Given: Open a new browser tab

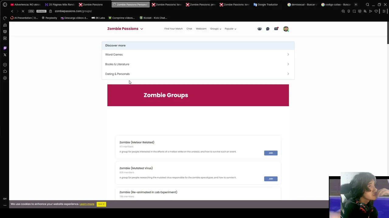Looking at the screenshot, I should pos(356,5).
